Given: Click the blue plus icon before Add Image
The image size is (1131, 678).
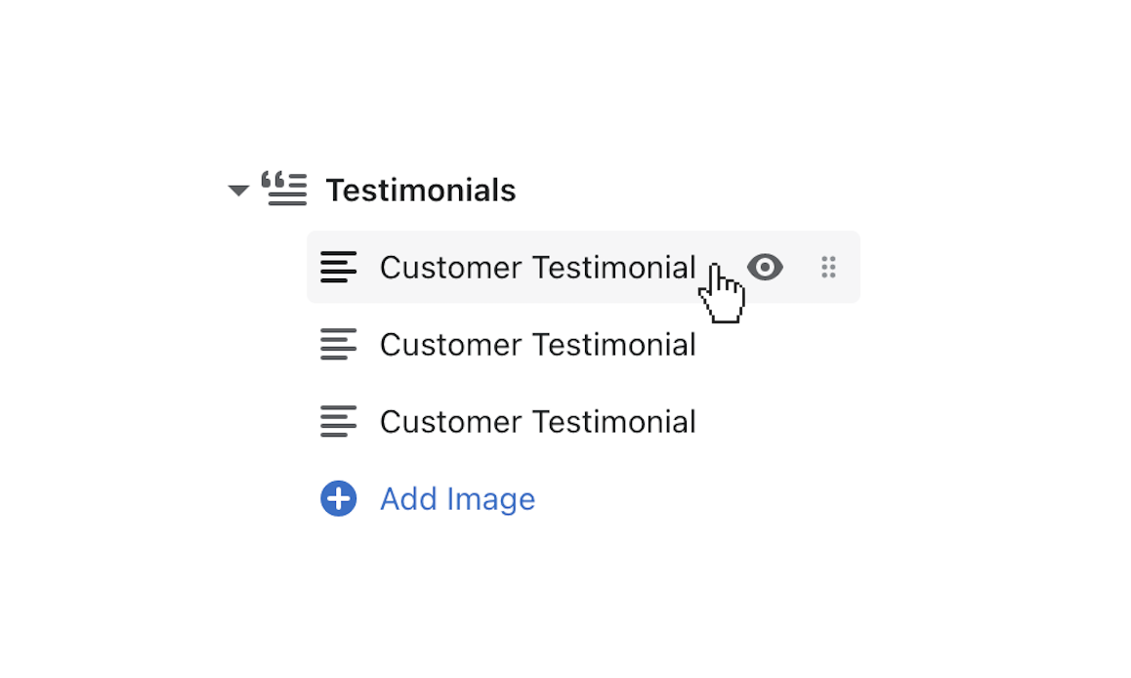Looking at the screenshot, I should coord(338,498).
